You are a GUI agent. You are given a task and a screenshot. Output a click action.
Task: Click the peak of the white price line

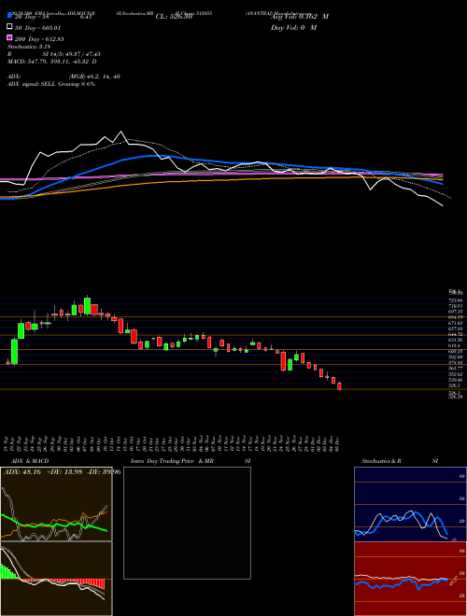coord(120,132)
